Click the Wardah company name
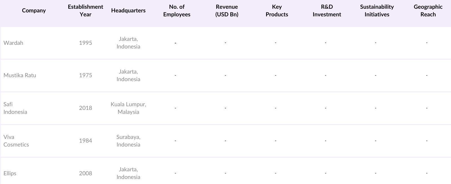The width and height of the screenshot is (451, 184). pyautogui.click(x=13, y=43)
